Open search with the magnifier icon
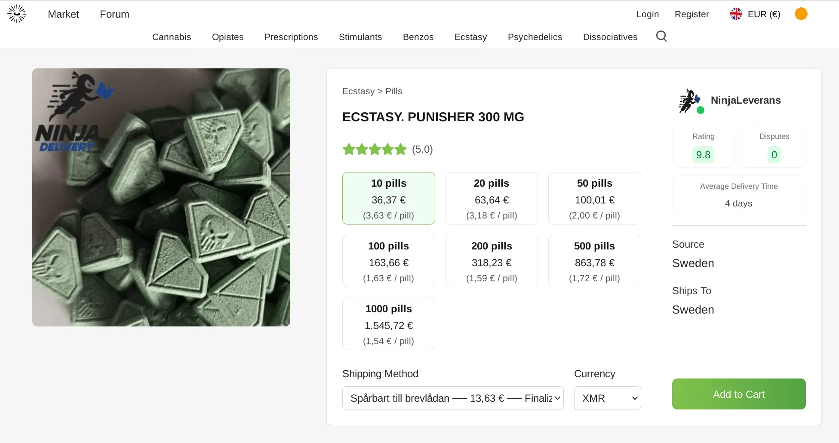 [661, 36]
